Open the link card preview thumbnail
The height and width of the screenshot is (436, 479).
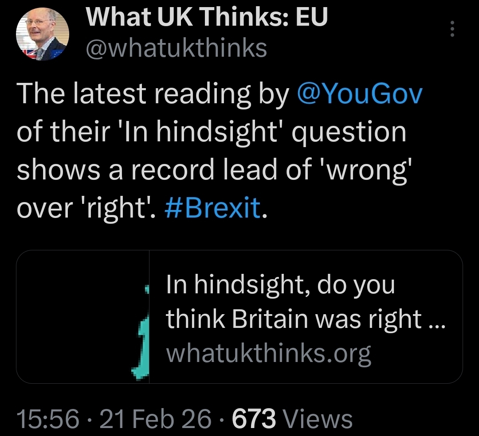point(83,316)
